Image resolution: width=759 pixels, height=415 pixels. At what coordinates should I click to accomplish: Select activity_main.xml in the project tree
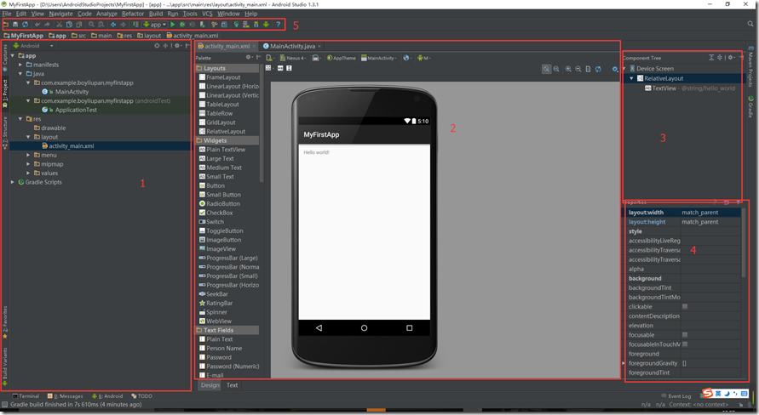[x=72, y=146]
